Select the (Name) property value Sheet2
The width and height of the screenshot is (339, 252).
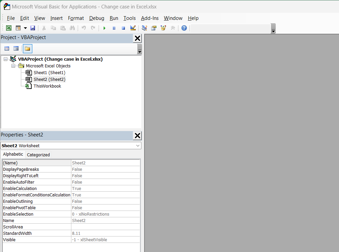coord(105,163)
